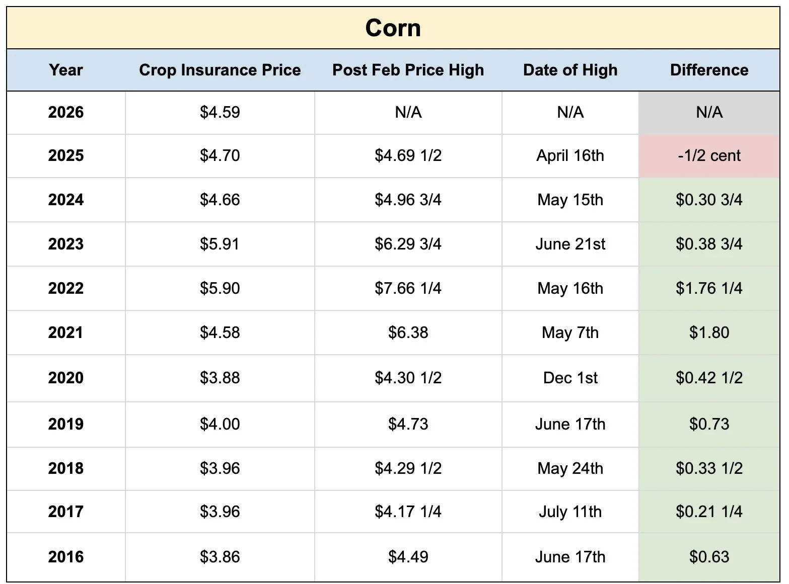Viewport: 789px width, 584px height.
Task: Click the $7.66 1/4 price high cell
Action: tap(408, 288)
